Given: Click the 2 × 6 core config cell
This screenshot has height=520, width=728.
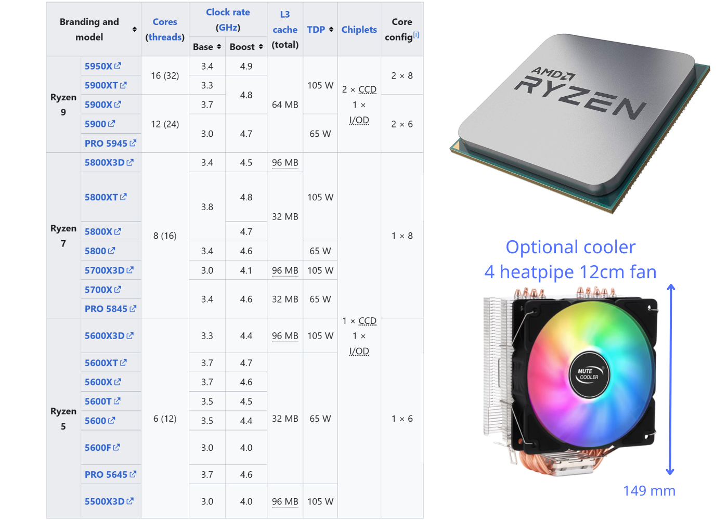Looking at the screenshot, I should click(402, 124).
